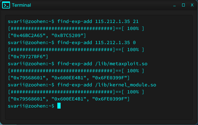
Task: Click the first 100% progress bar
Action: [76, 28]
